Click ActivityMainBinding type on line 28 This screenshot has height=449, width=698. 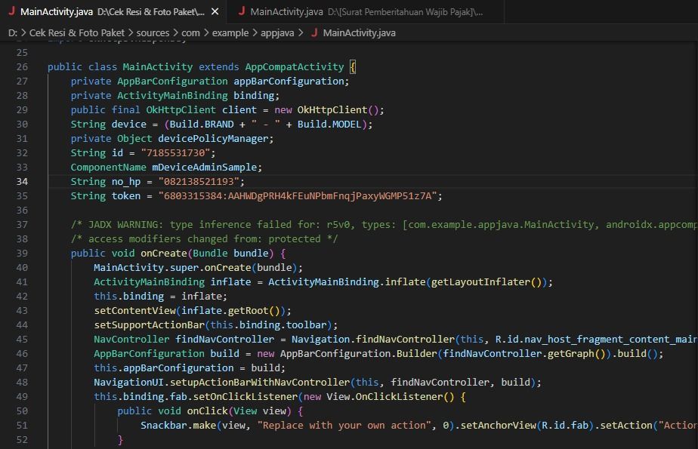pos(172,96)
